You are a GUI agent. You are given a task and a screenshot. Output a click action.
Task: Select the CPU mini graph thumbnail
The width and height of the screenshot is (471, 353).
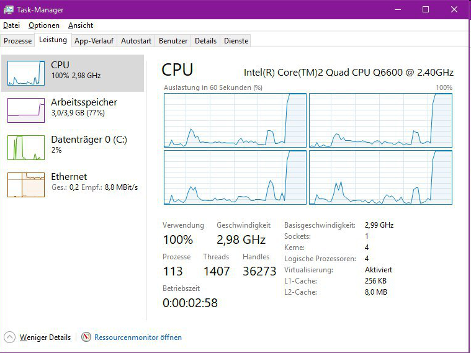click(26, 73)
